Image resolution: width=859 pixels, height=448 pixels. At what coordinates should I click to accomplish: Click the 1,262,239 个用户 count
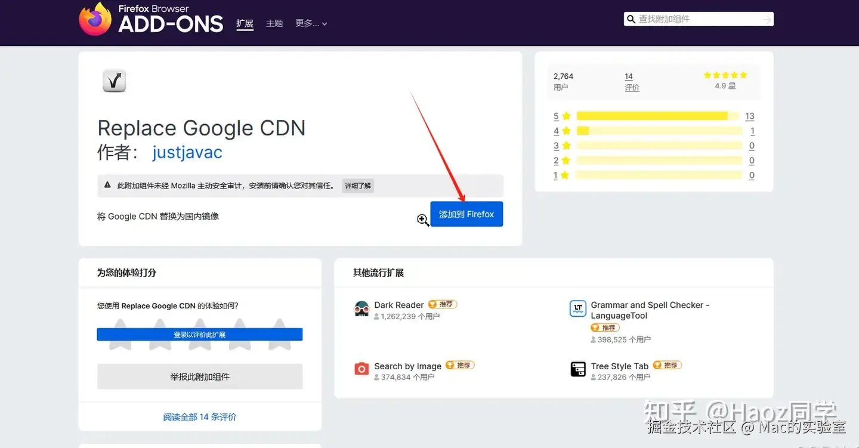407,317
